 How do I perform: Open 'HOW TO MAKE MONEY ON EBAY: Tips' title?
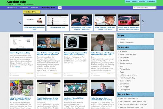[20, 99]
